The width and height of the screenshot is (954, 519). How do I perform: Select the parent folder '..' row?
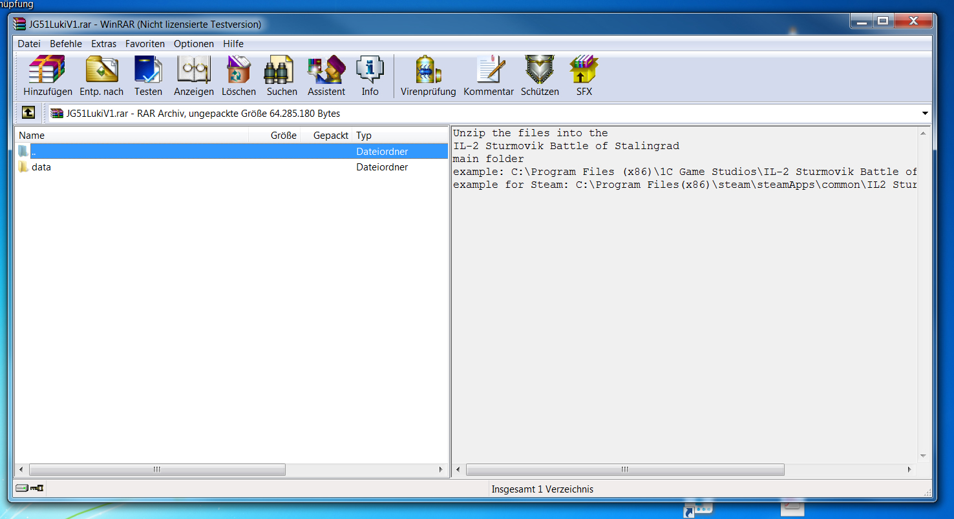tap(232, 152)
